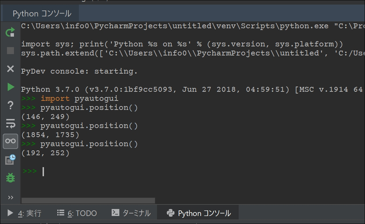Click the gray Stop console square

10,51
